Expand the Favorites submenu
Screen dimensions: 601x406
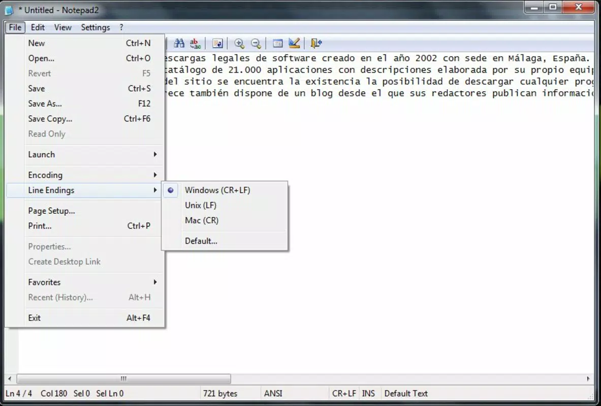(85, 282)
